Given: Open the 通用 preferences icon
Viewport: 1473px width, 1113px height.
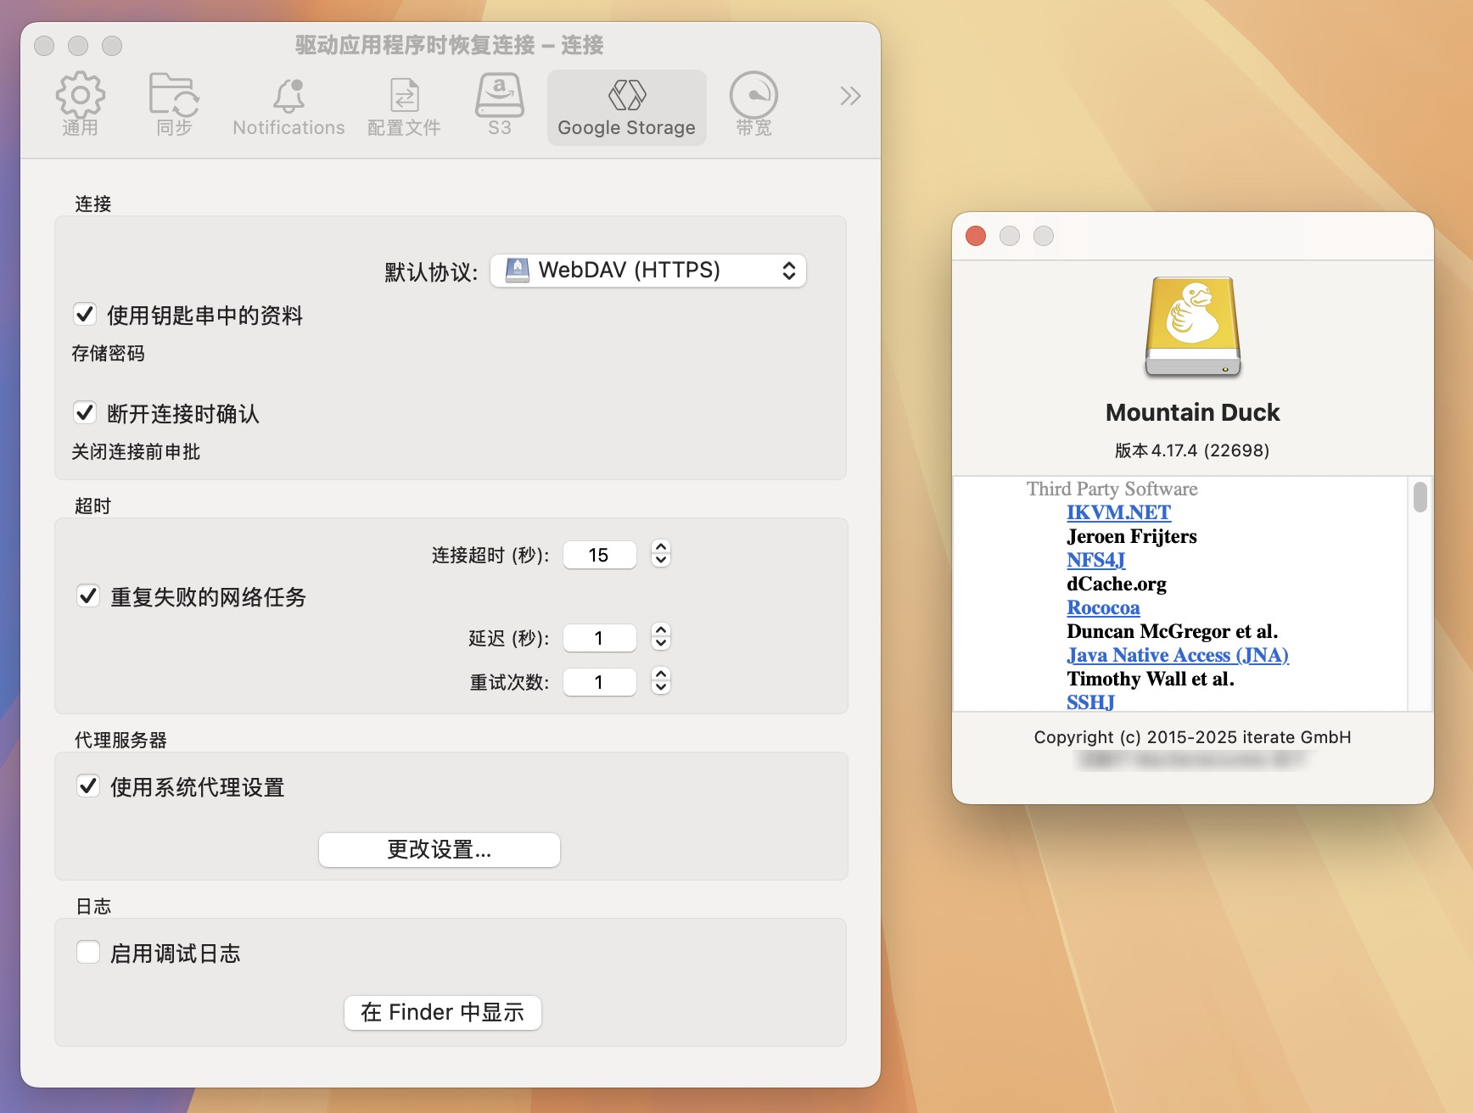Looking at the screenshot, I should (80, 102).
